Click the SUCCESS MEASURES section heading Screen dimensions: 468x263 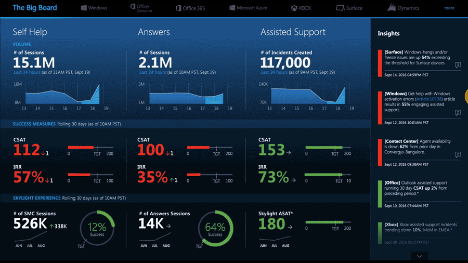coord(34,124)
